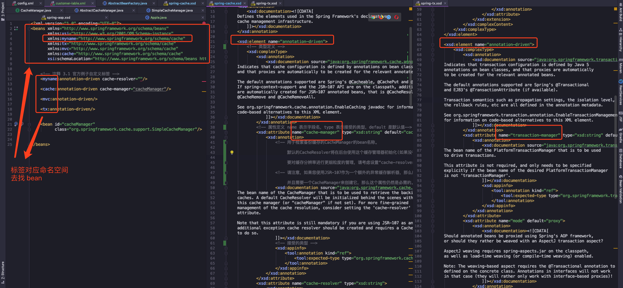Screen dimensions: 623x288
Task: Click the red error indicator above the left editor
Action: pos(204,23)
